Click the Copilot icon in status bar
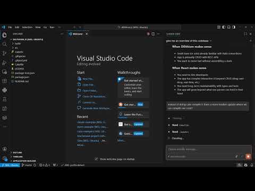 tap(245, 165)
